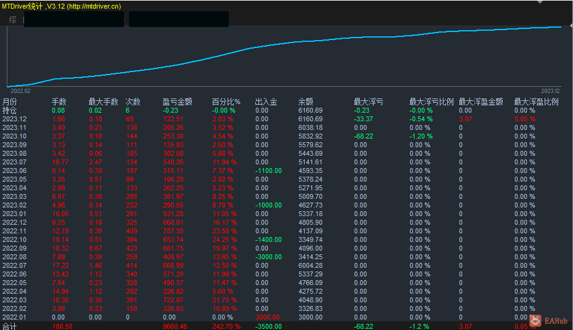573x330 pixels.
Task: Select the 百分比% column header
Action: pyautogui.click(x=226, y=102)
